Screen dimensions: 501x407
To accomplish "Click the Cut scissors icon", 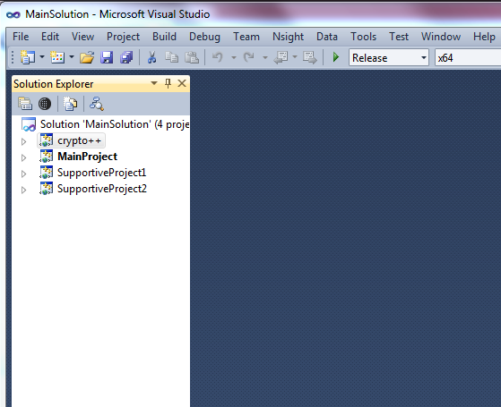I will coord(152,57).
